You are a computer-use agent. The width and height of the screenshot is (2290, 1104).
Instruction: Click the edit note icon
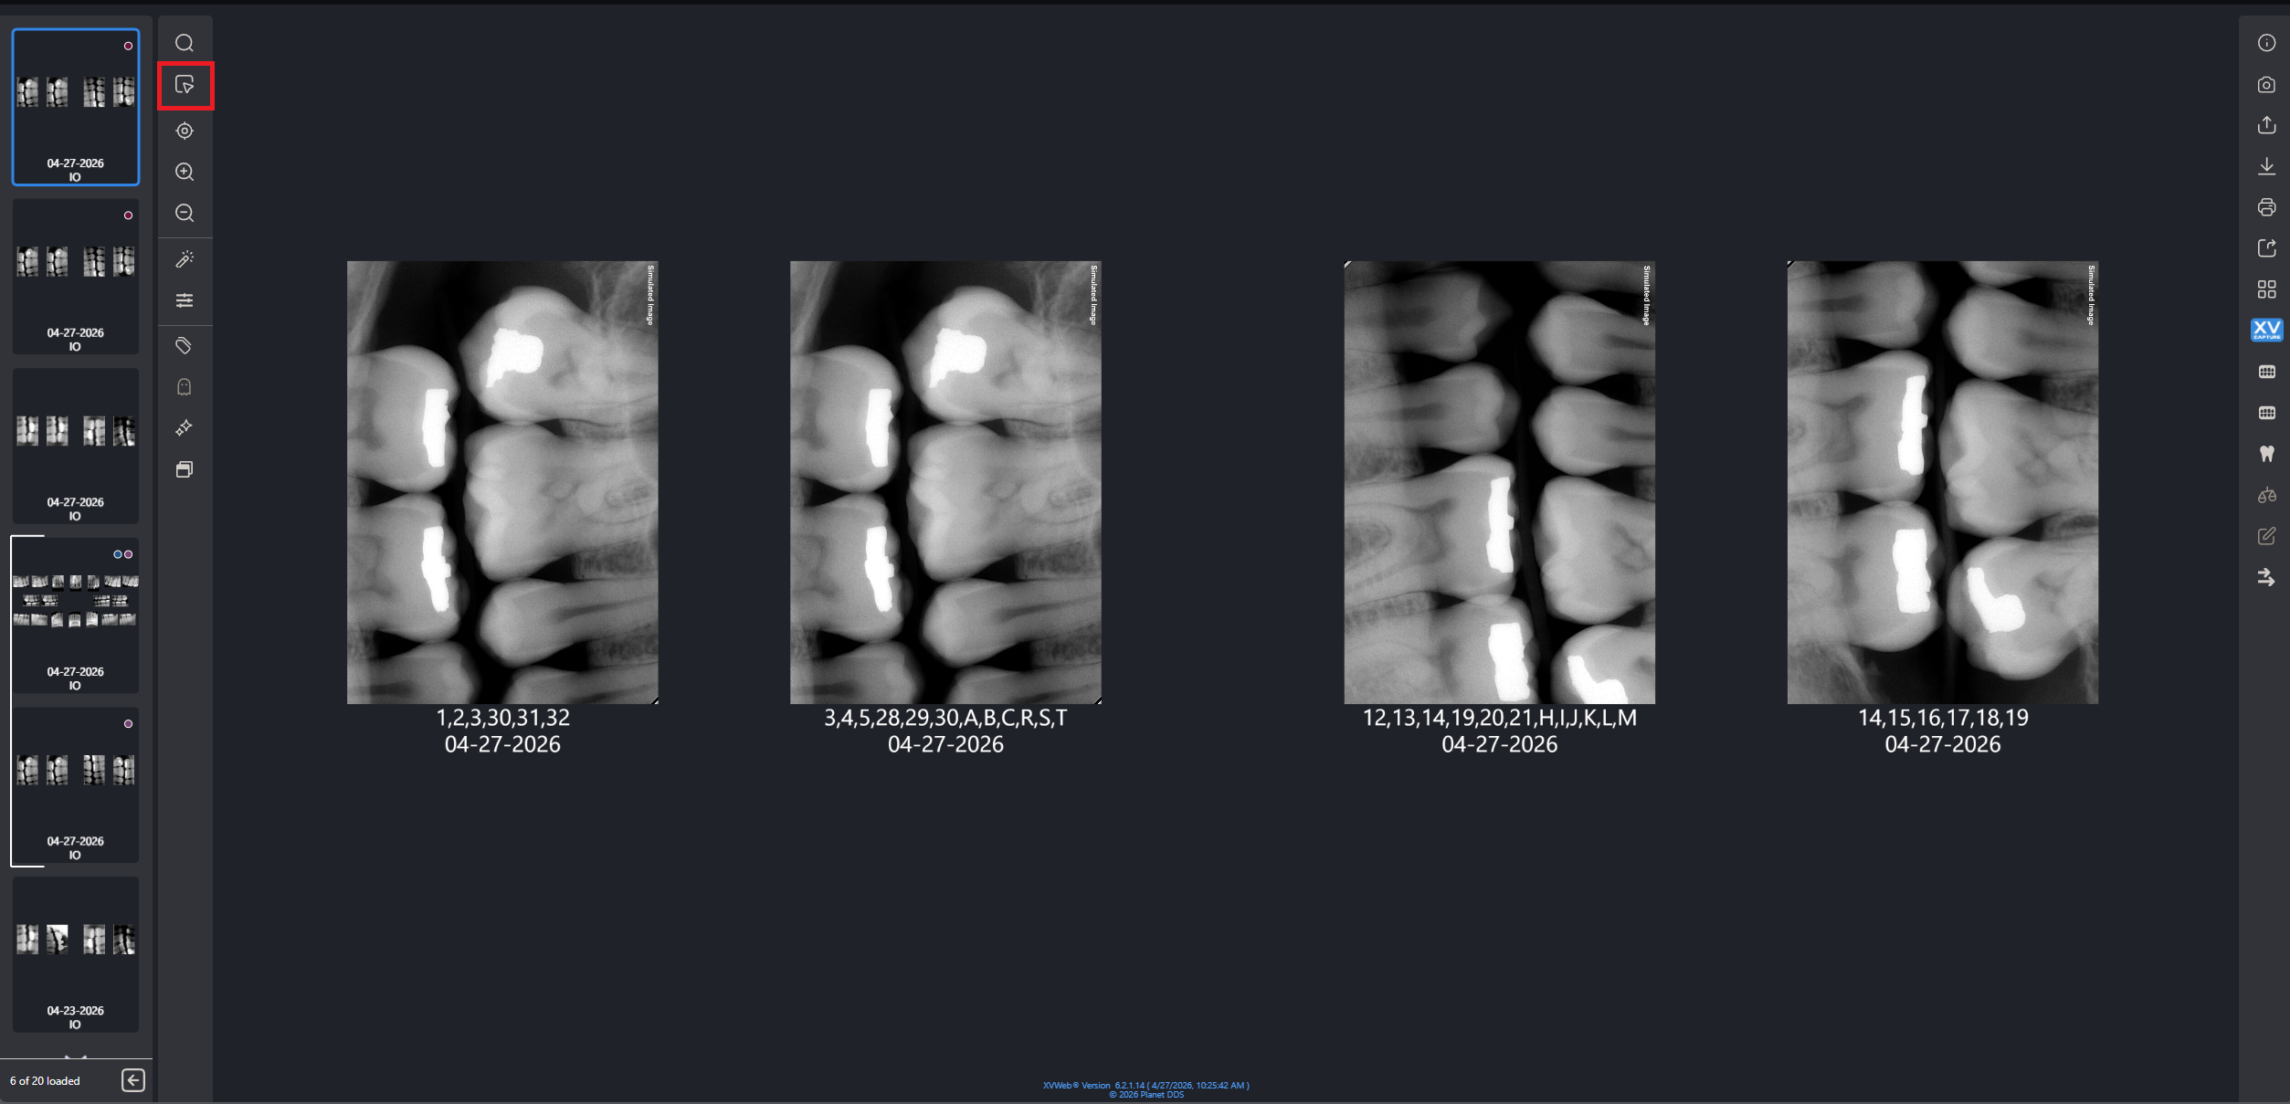click(x=2266, y=536)
